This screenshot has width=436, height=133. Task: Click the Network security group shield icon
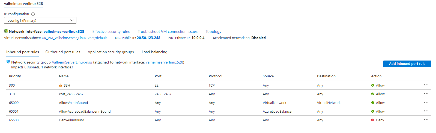pos(8,62)
